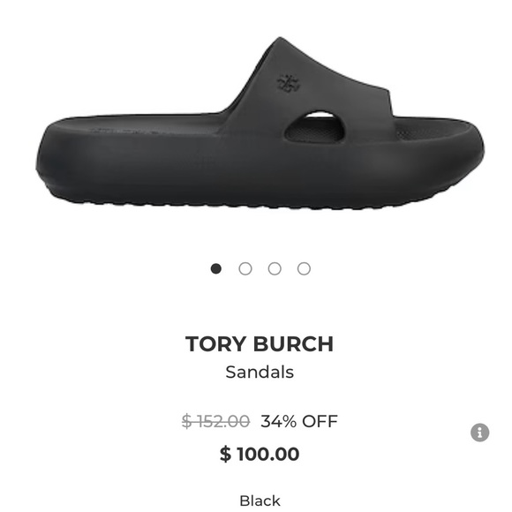Click the TORY BURCH brand name

pyautogui.click(x=260, y=344)
